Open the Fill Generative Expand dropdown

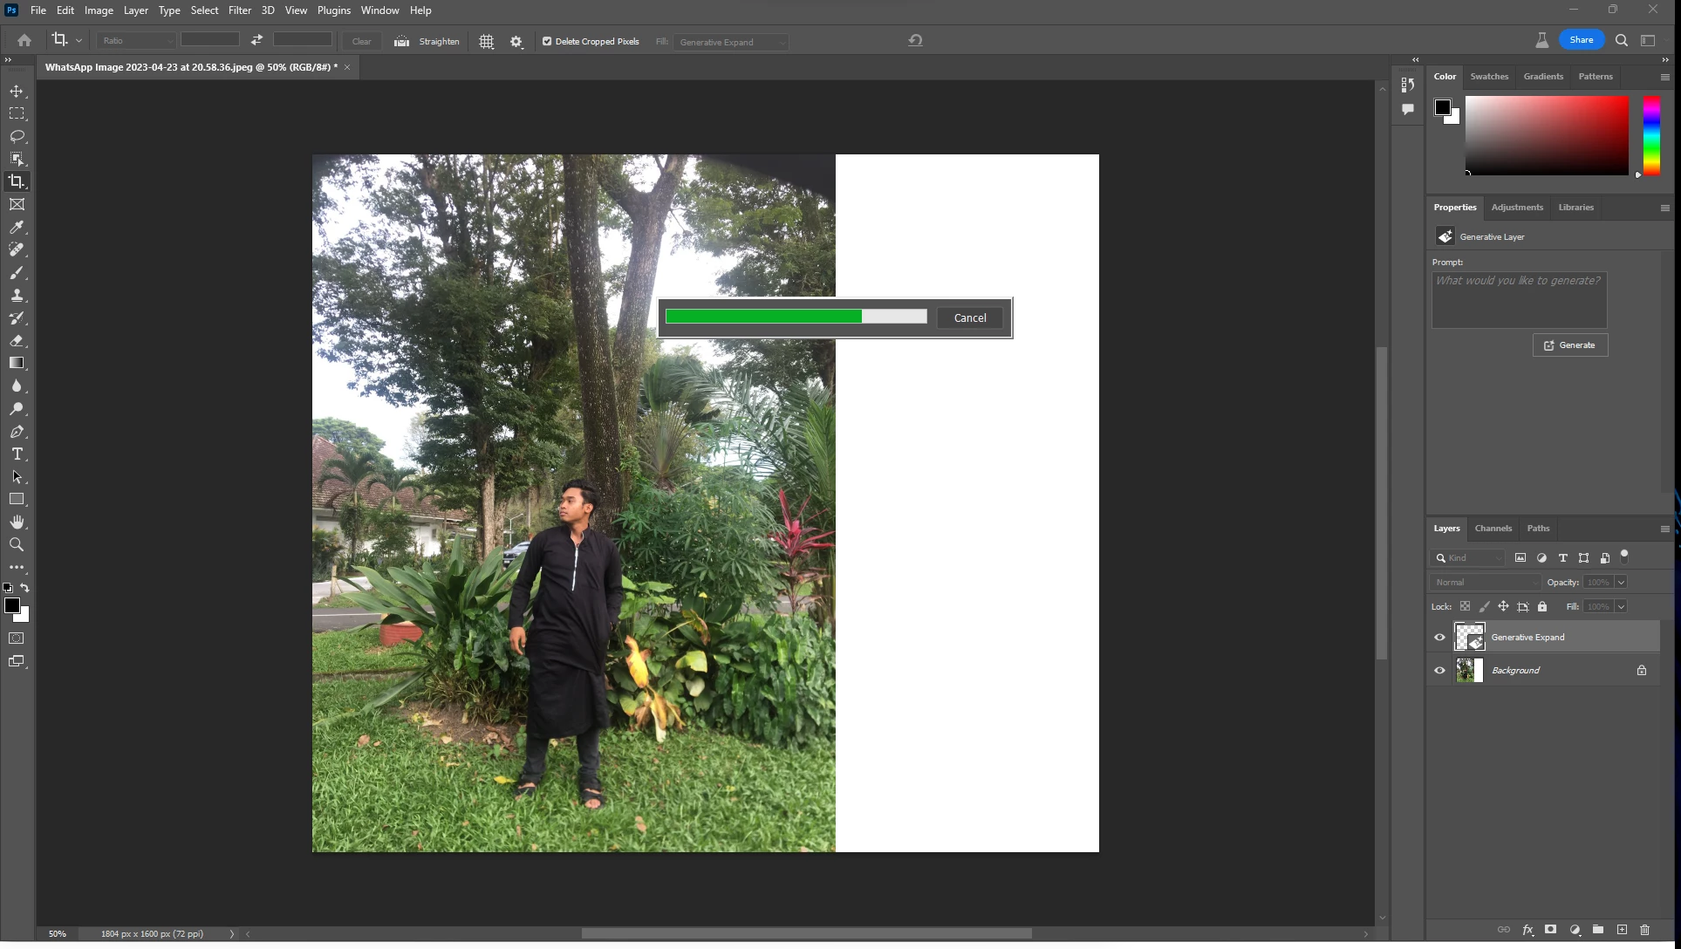point(731,42)
